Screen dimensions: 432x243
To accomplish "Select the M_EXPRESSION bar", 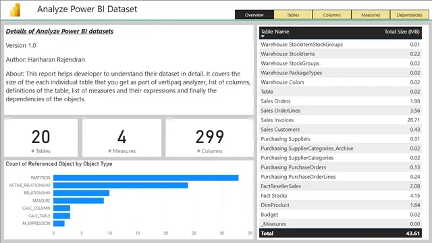I will [x=59, y=223].
